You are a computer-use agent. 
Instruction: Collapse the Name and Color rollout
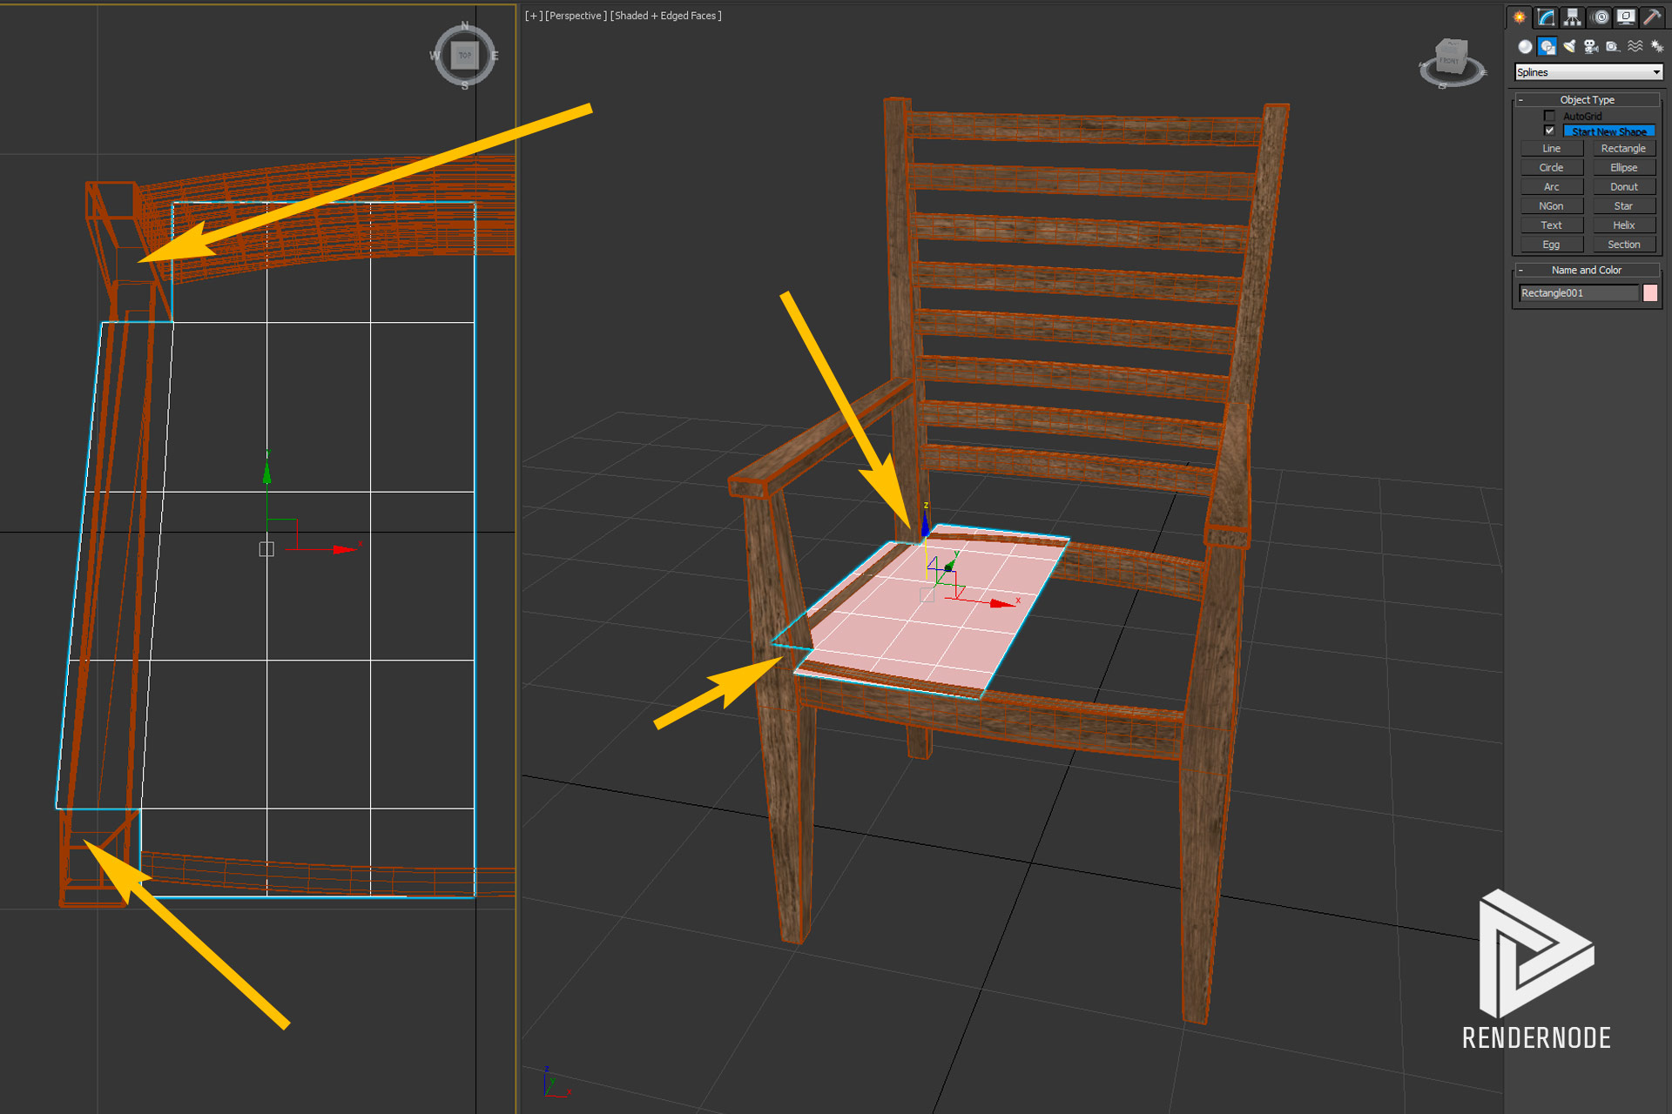click(1520, 270)
